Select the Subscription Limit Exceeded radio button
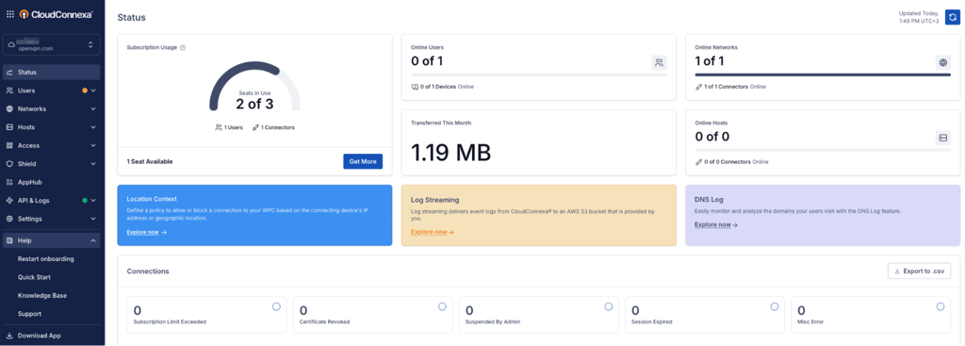Image resolution: width=965 pixels, height=346 pixels. click(x=276, y=306)
